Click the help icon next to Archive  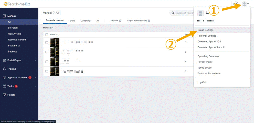point(120,21)
